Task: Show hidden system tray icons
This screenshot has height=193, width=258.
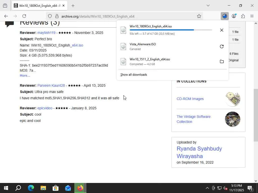Action: point(207,188)
